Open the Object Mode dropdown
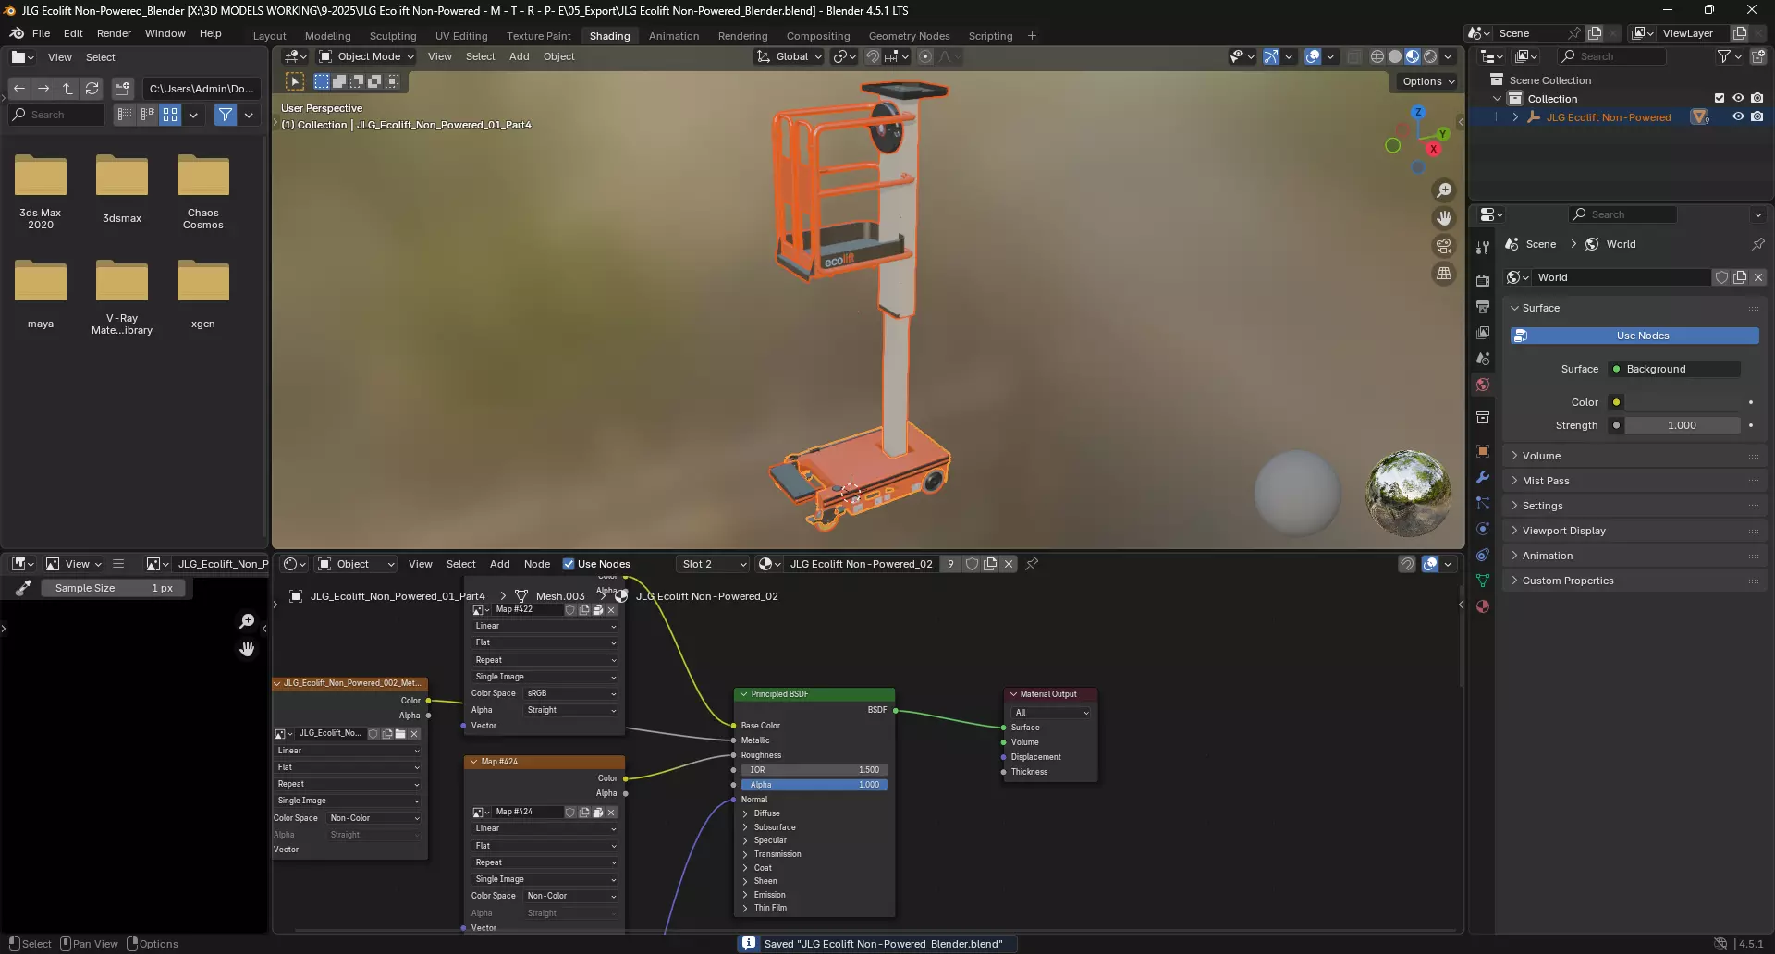Screen dimensions: 1775x954 click(366, 56)
